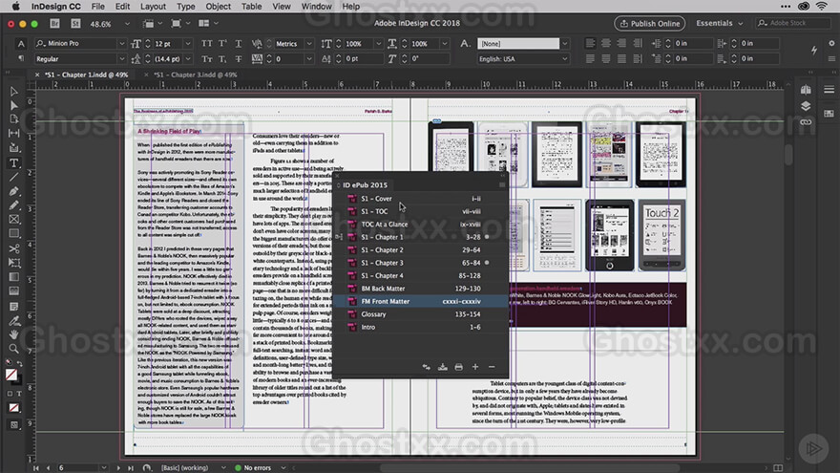Click Synchronize Styles icon in Book panel
Screen dimensions: 840x473
point(427,367)
